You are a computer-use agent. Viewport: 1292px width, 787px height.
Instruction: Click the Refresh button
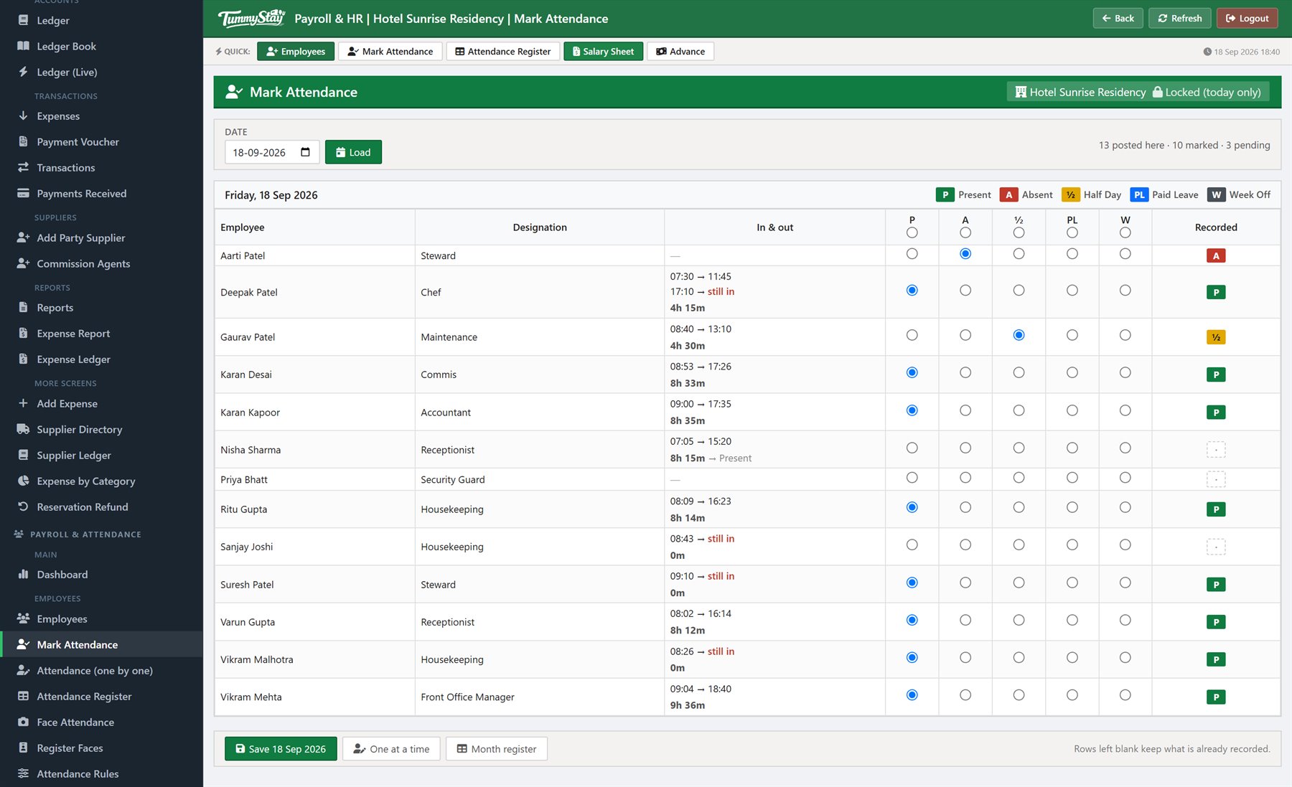click(x=1179, y=18)
